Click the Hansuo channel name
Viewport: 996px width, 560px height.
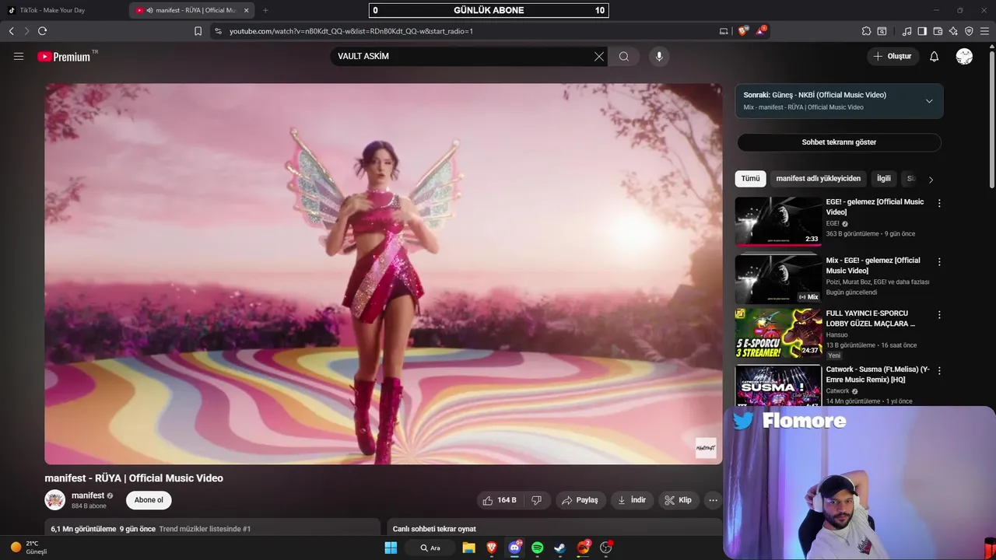coord(838,334)
